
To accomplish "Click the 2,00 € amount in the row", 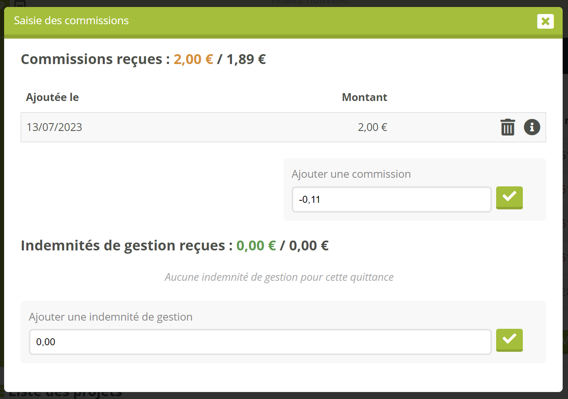I will click(372, 127).
